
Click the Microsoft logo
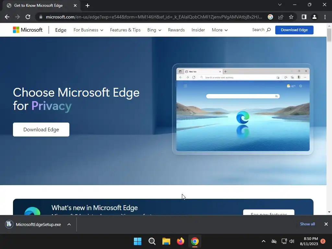[28, 30]
